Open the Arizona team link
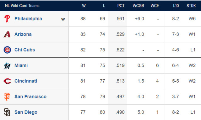The width and height of the screenshot is (201, 120). coord(23,34)
